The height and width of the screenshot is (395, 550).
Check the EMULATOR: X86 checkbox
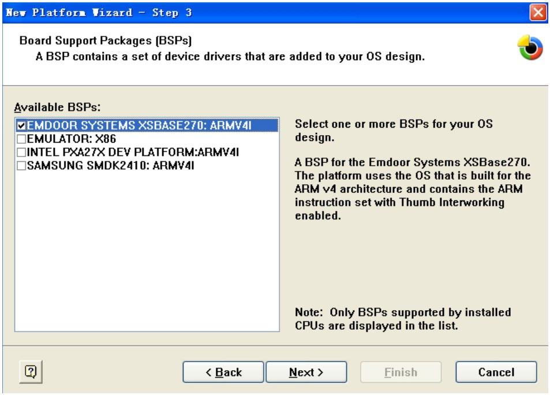coord(21,139)
